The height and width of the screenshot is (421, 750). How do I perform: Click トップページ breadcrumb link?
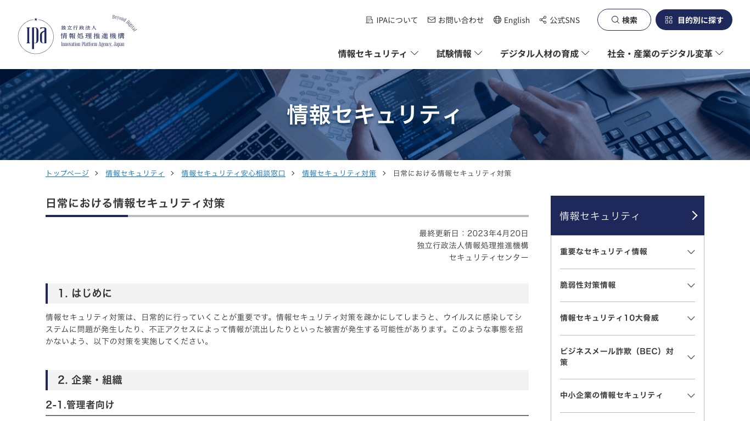(67, 173)
